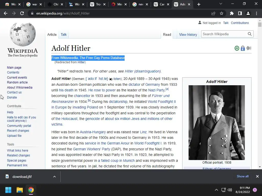Open the Upload file link

pyautogui.click(x=14, y=136)
